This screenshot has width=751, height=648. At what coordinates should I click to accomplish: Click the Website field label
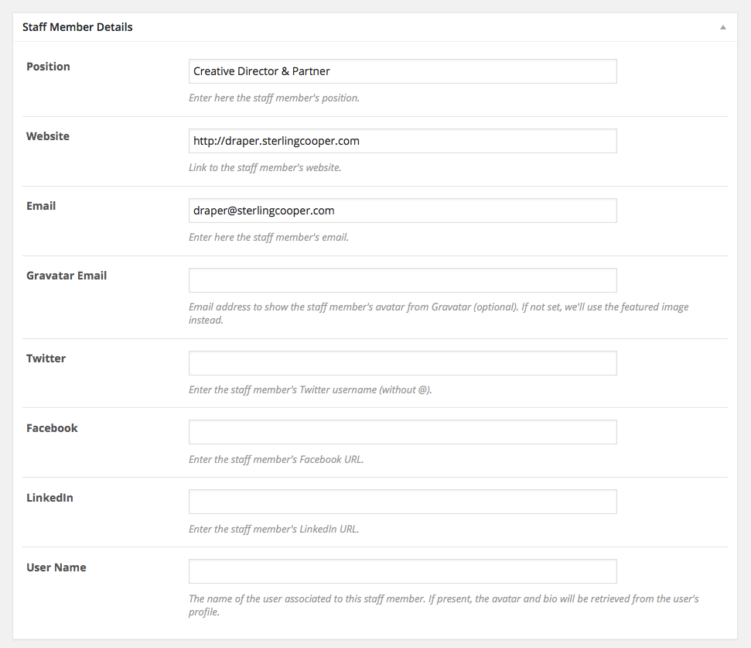pos(48,136)
